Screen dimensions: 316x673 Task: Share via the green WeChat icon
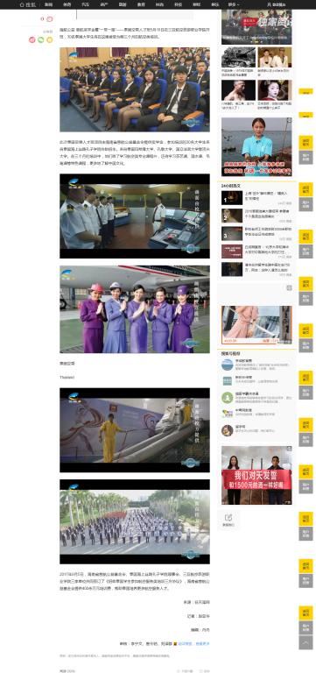click(x=41, y=40)
